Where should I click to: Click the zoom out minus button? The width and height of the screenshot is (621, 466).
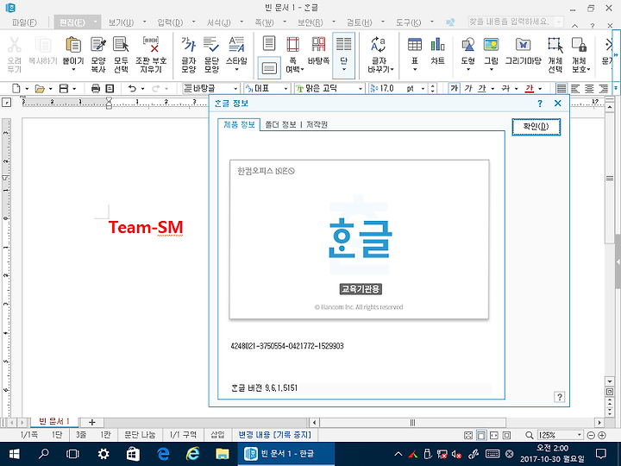coord(591,435)
